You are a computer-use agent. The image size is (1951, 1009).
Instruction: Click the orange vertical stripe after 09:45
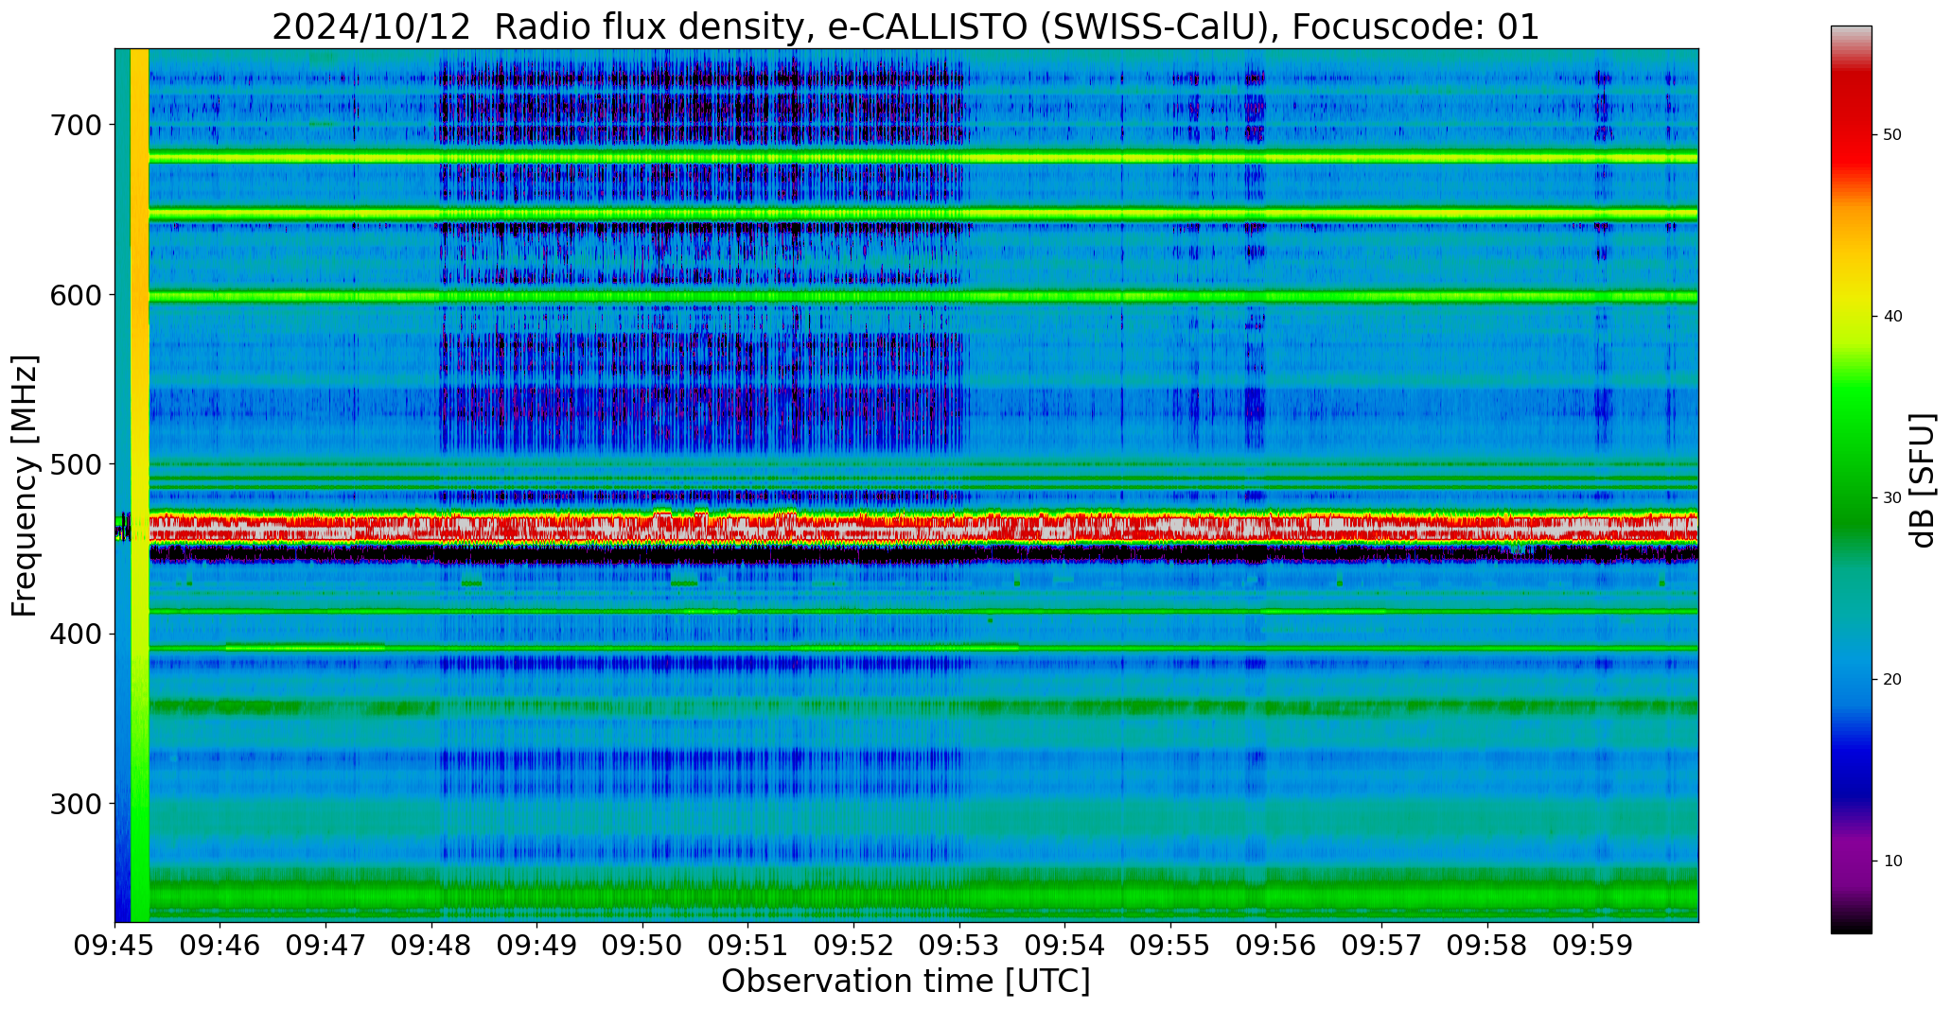click(139, 485)
